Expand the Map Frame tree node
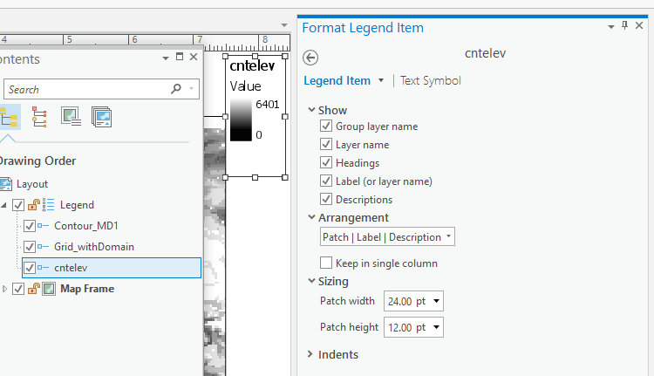The width and height of the screenshot is (654, 376). tap(5, 289)
